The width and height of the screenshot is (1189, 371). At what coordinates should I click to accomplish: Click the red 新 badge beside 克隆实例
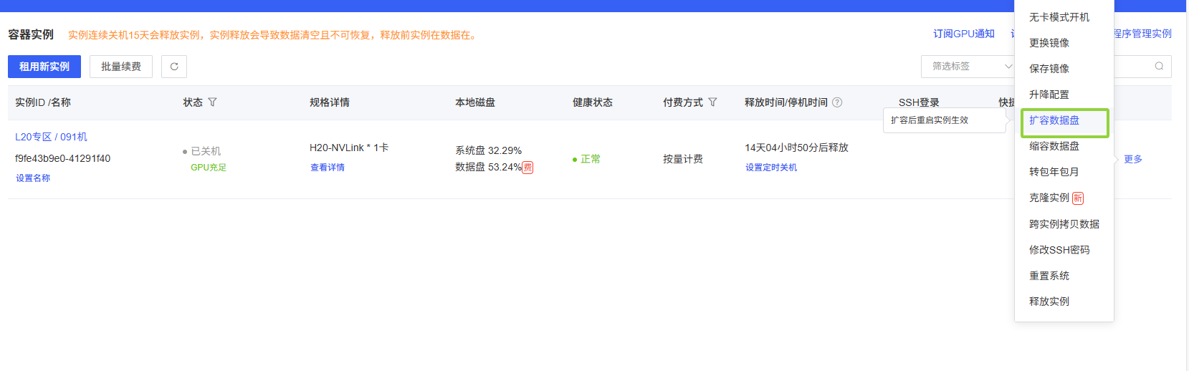click(1078, 198)
